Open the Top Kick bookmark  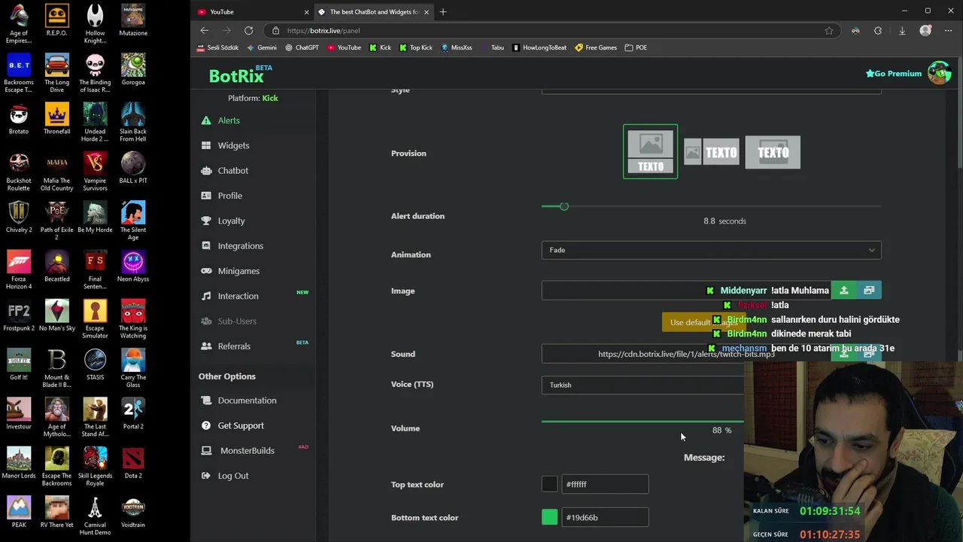point(416,47)
